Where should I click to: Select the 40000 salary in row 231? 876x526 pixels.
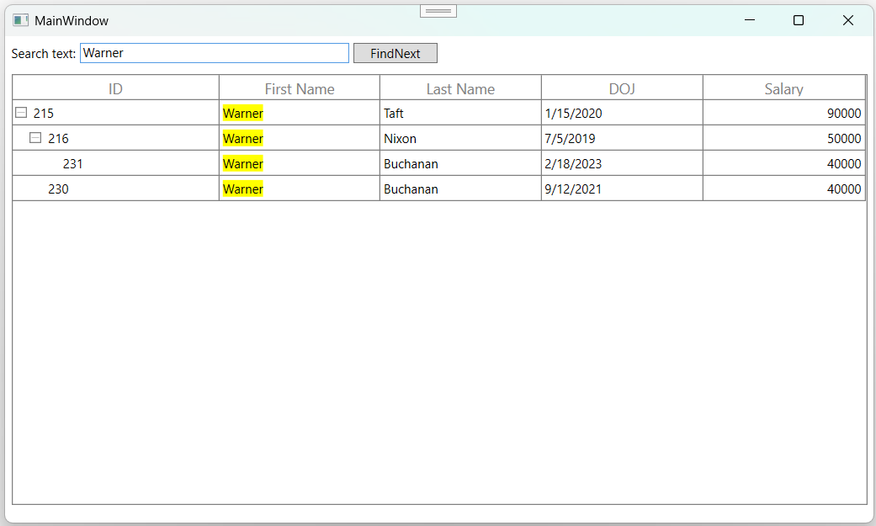point(783,163)
